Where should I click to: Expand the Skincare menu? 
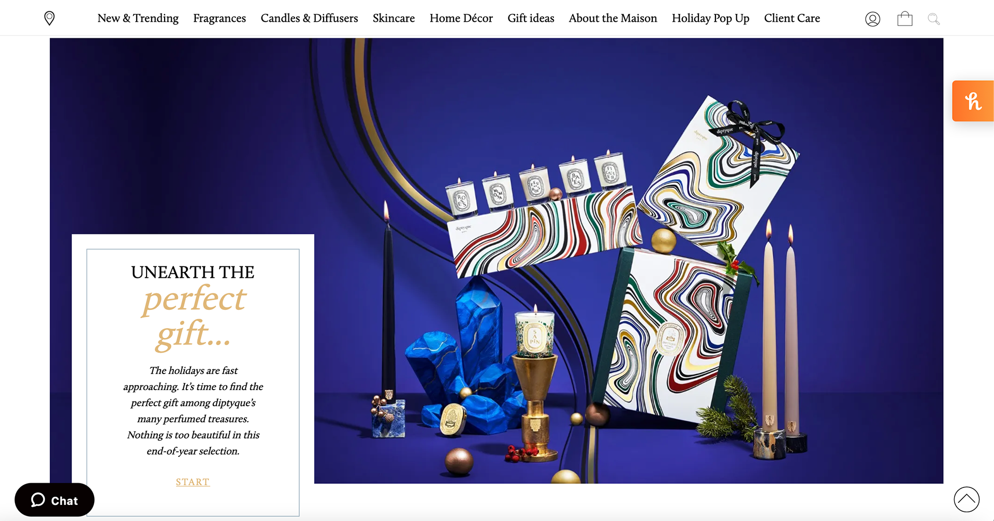click(x=393, y=18)
